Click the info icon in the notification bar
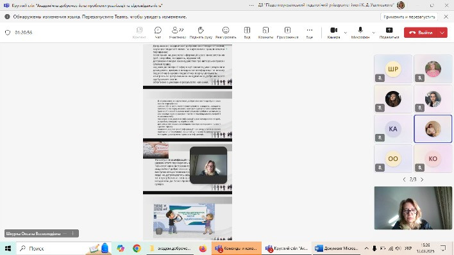454x255 pixels. point(7,17)
